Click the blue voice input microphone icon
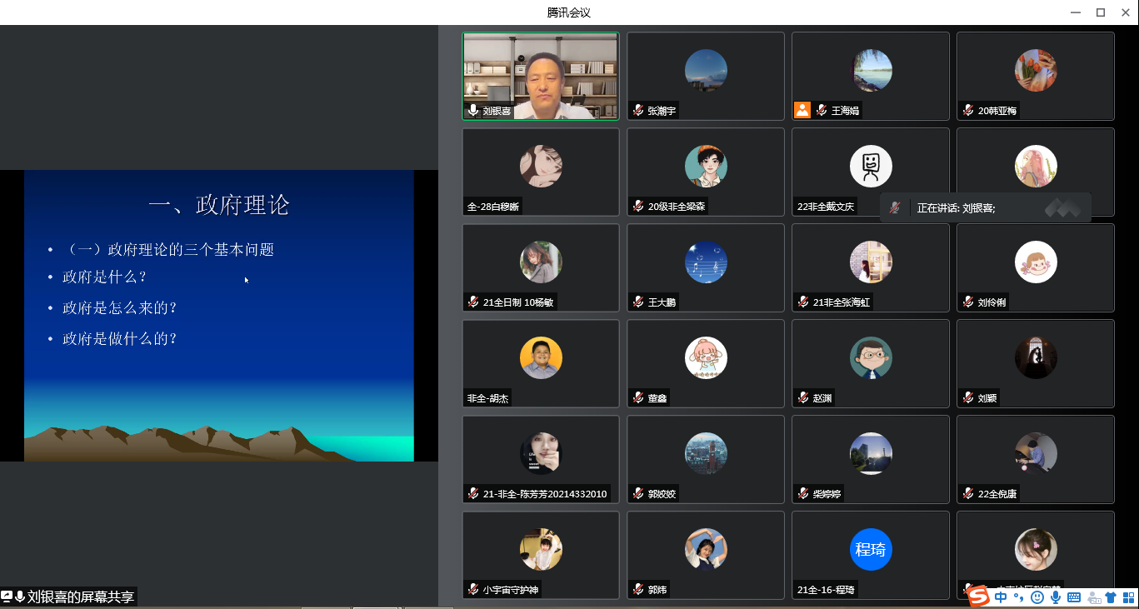The height and width of the screenshot is (609, 1139). click(x=1055, y=597)
